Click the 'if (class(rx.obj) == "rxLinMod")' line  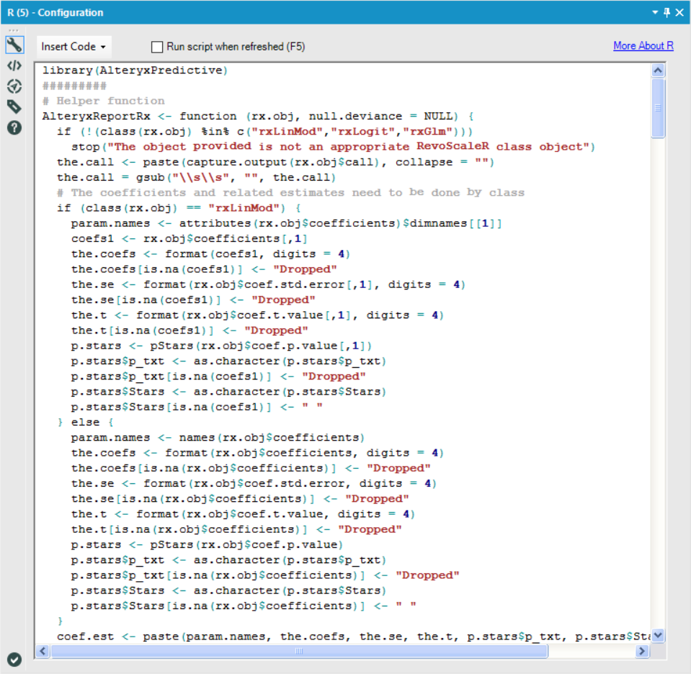[x=179, y=208]
